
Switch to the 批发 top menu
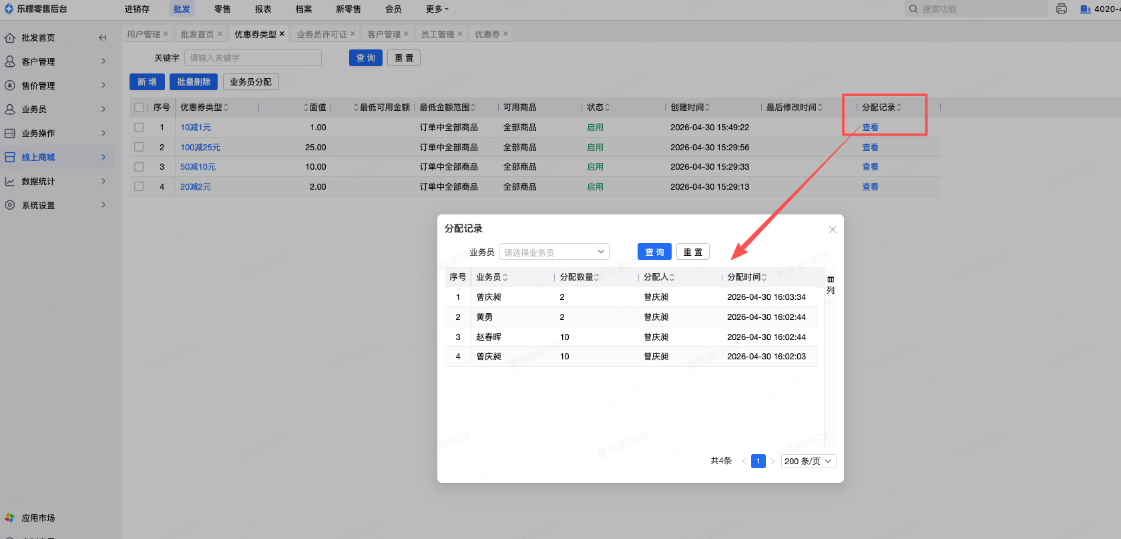click(x=182, y=9)
